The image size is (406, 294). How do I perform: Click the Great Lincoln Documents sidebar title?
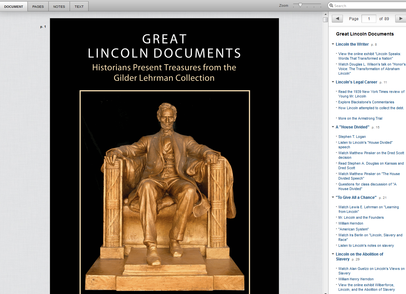click(x=365, y=34)
